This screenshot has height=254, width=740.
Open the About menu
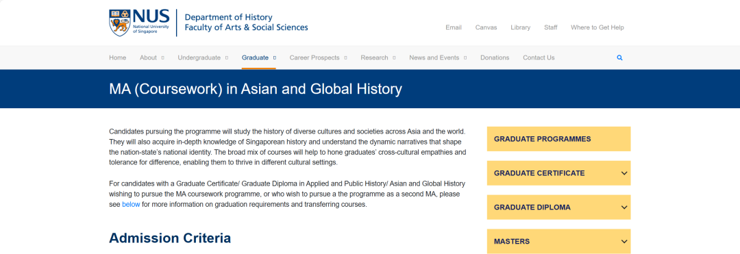(148, 58)
